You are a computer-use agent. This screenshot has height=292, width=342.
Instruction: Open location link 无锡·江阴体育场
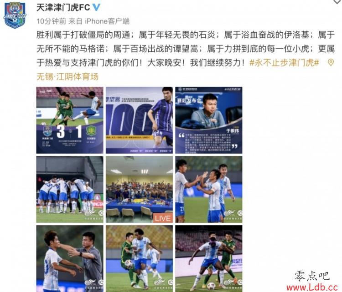[x=67, y=76]
